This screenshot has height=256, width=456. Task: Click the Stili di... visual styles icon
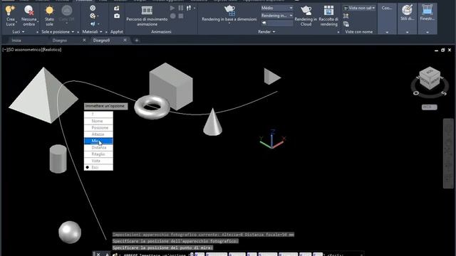[x=407, y=11]
